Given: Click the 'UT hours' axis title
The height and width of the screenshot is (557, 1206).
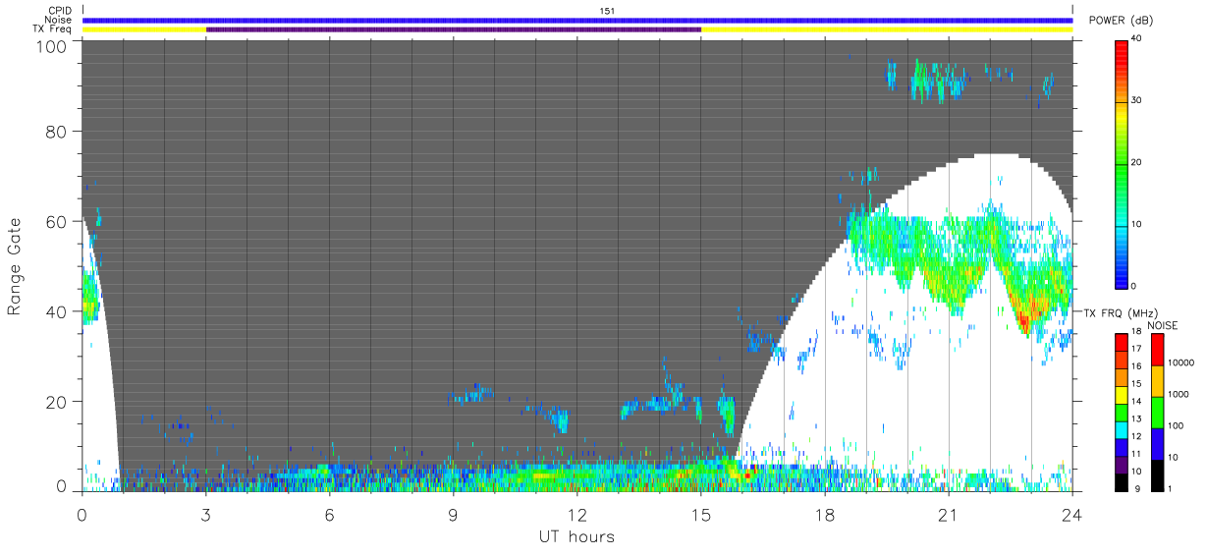Looking at the screenshot, I should coord(576,537).
